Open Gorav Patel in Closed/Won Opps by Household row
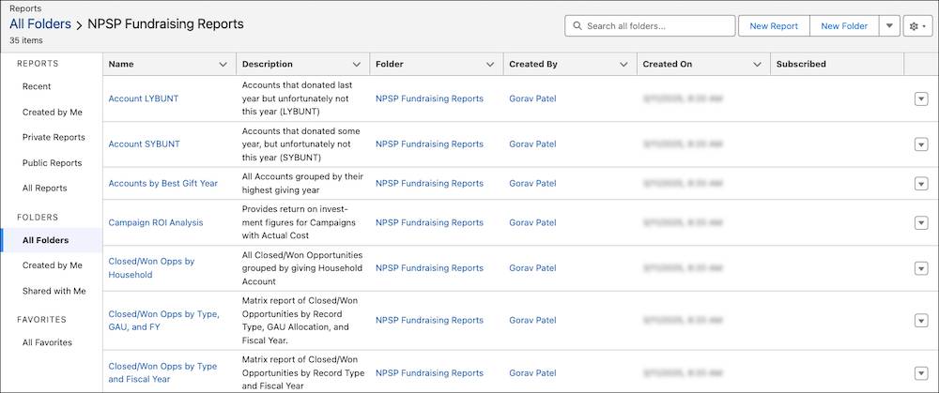The width and height of the screenshot is (939, 393). [532, 268]
